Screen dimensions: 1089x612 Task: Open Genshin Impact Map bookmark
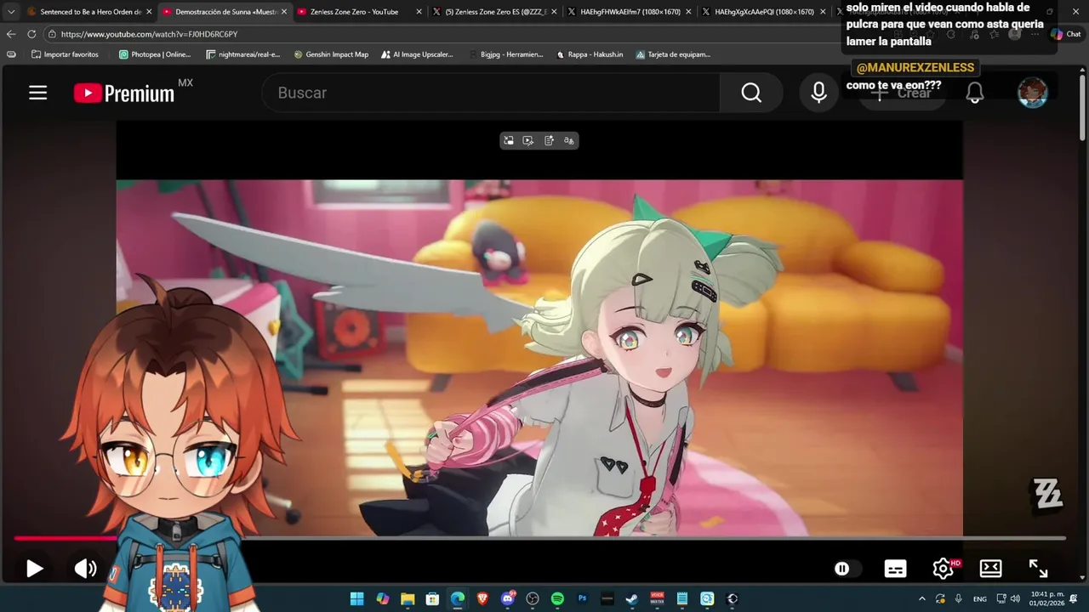(331, 54)
